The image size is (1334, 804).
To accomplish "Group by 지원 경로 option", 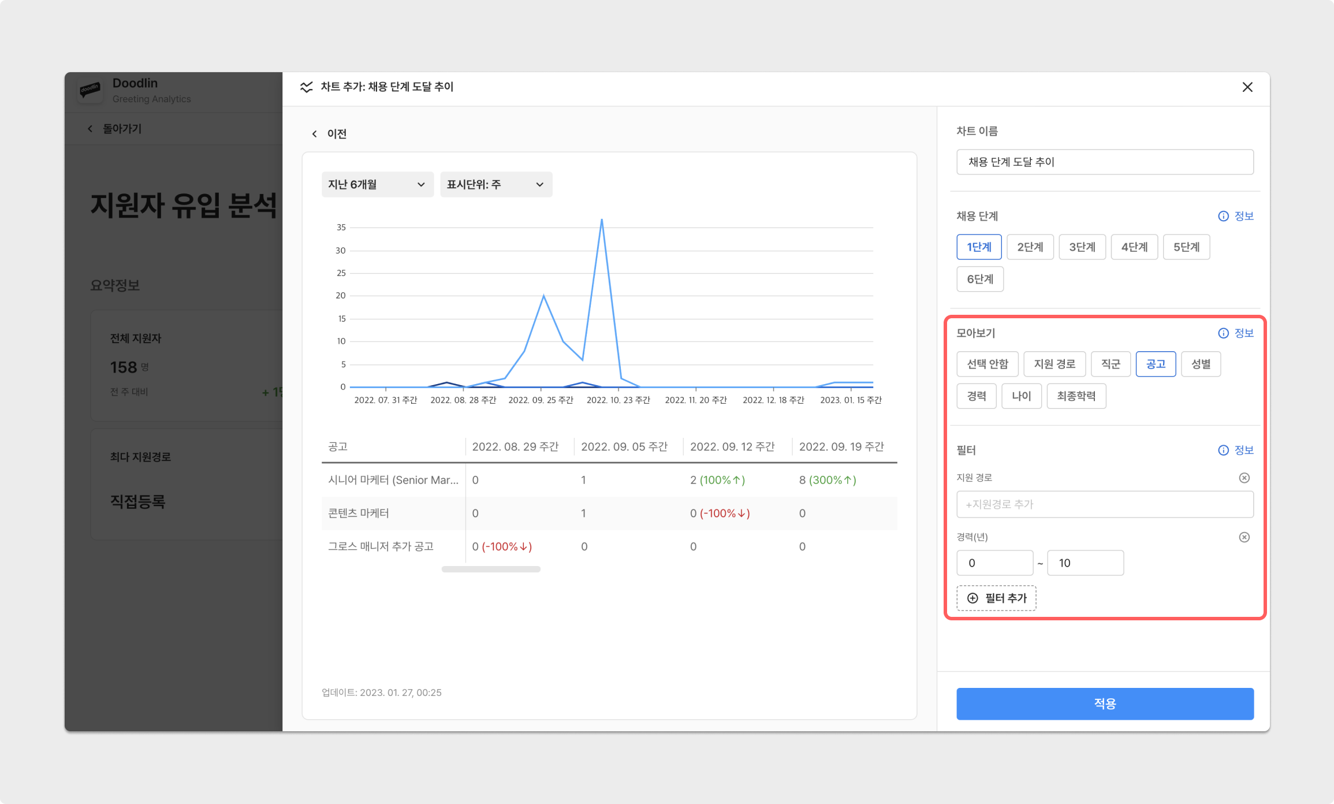I will coord(1054,364).
